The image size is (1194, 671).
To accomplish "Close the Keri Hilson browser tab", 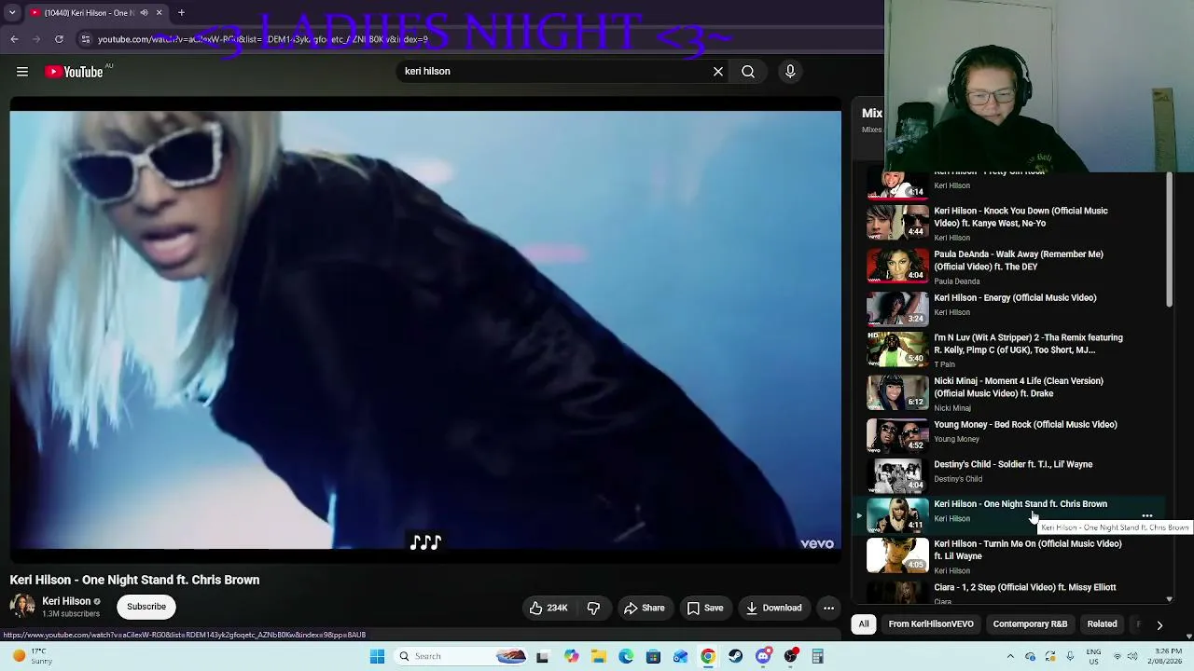I will tap(159, 13).
